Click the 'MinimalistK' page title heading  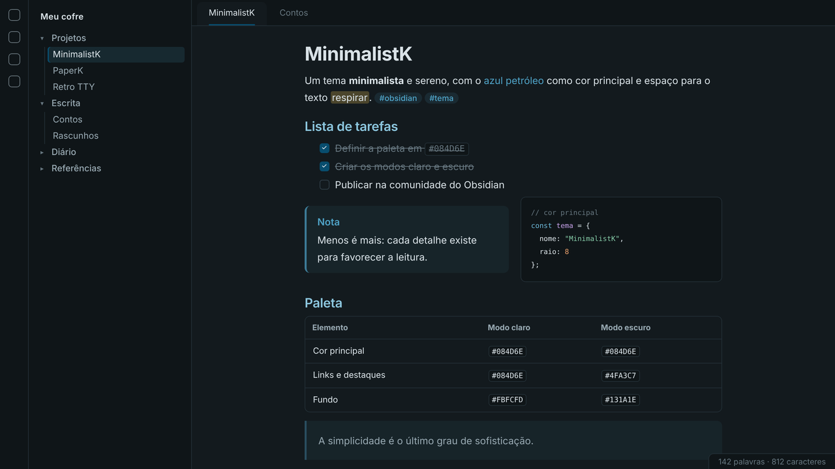point(358,54)
